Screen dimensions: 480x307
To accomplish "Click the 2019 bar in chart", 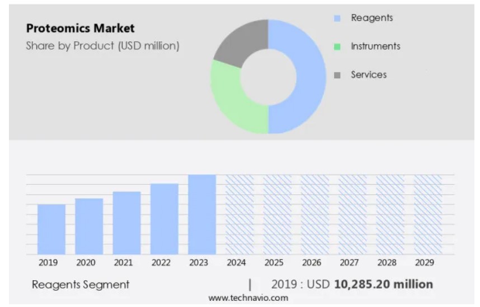I will coord(51,229).
